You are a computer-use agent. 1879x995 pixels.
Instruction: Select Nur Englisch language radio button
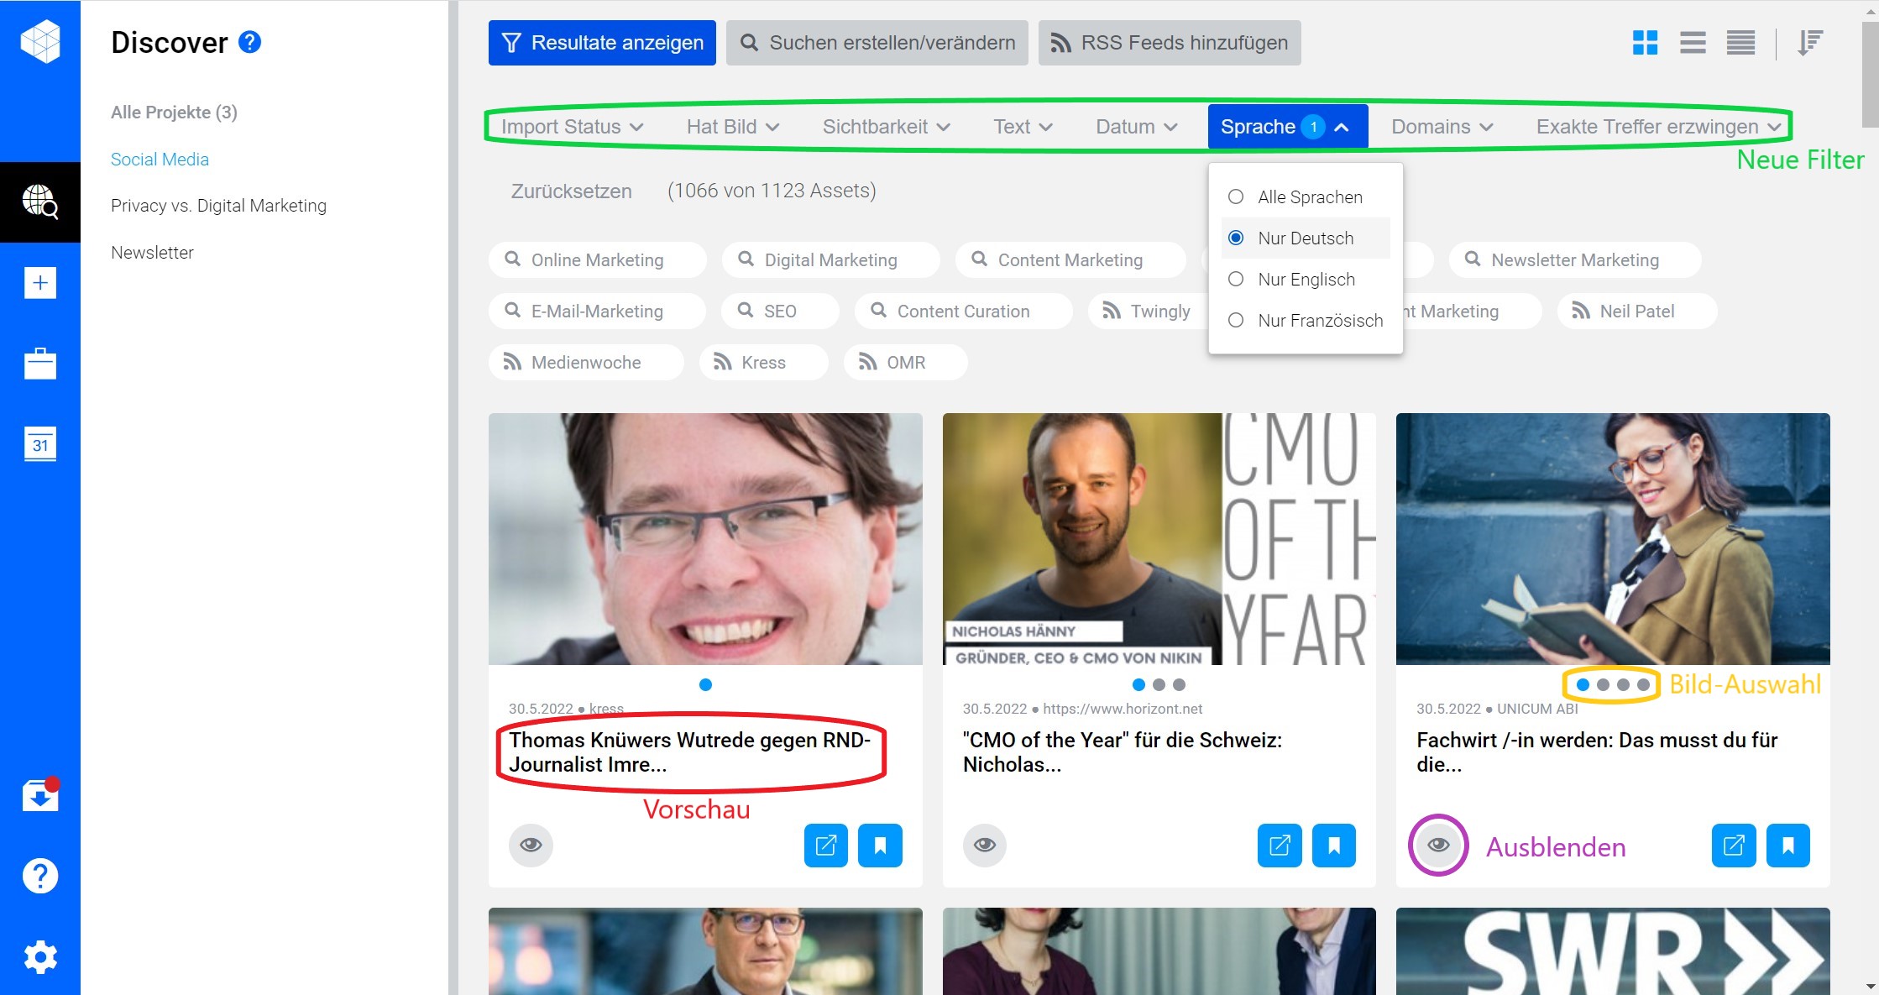click(1238, 280)
